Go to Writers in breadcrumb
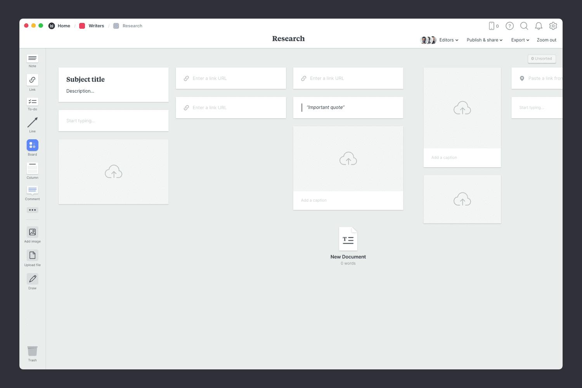 pos(96,26)
